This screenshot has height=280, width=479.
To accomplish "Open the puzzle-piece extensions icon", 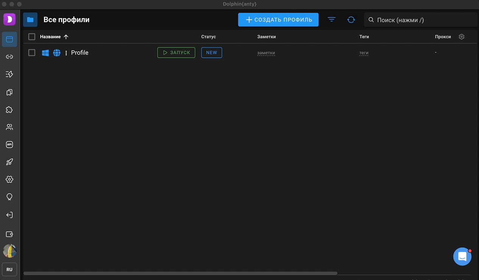I will [9, 110].
